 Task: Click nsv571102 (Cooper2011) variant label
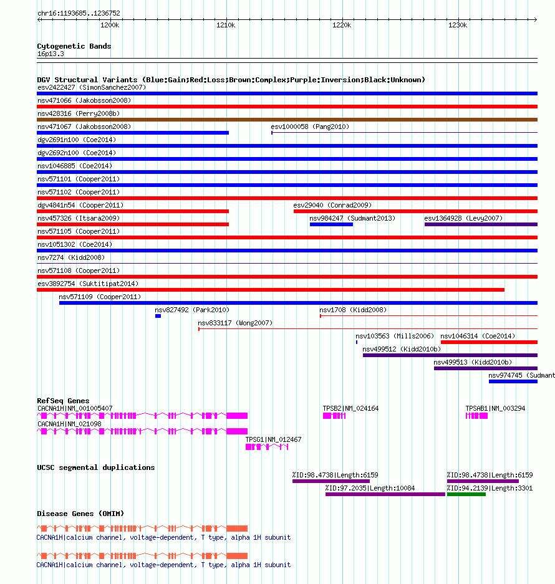(x=79, y=192)
